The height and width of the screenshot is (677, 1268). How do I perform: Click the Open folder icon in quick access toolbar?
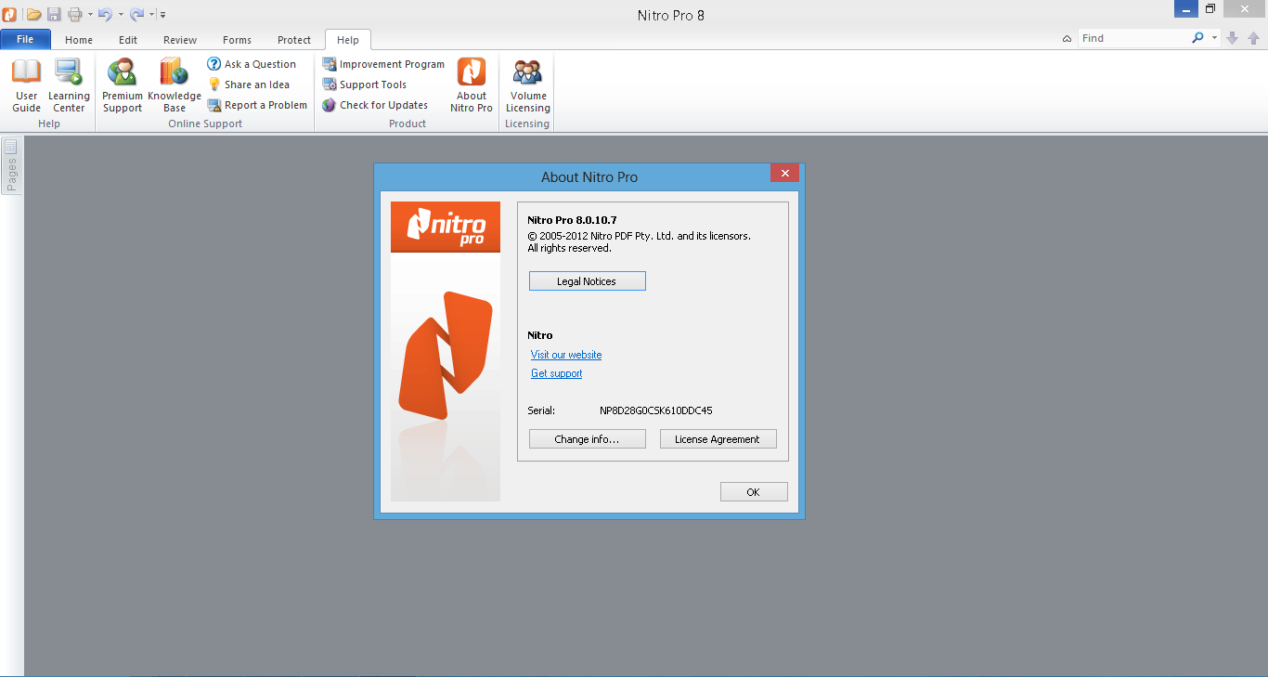tap(33, 14)
